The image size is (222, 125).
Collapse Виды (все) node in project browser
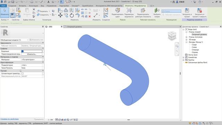[x=183, y=29]
